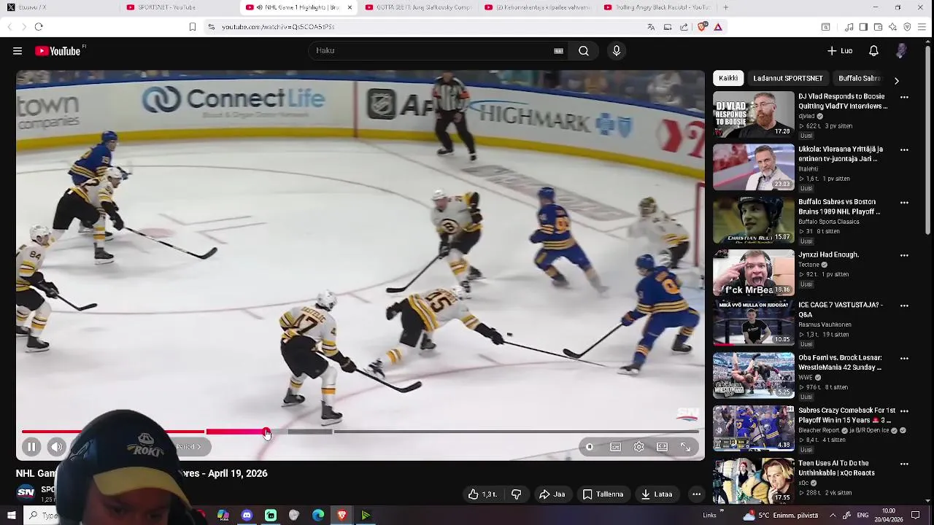The height and width of the screenshot is (525, 934).
Task: Select the Ladannut SPORTSNET chip
Action: pyautogui.click(x=788, y=78)
